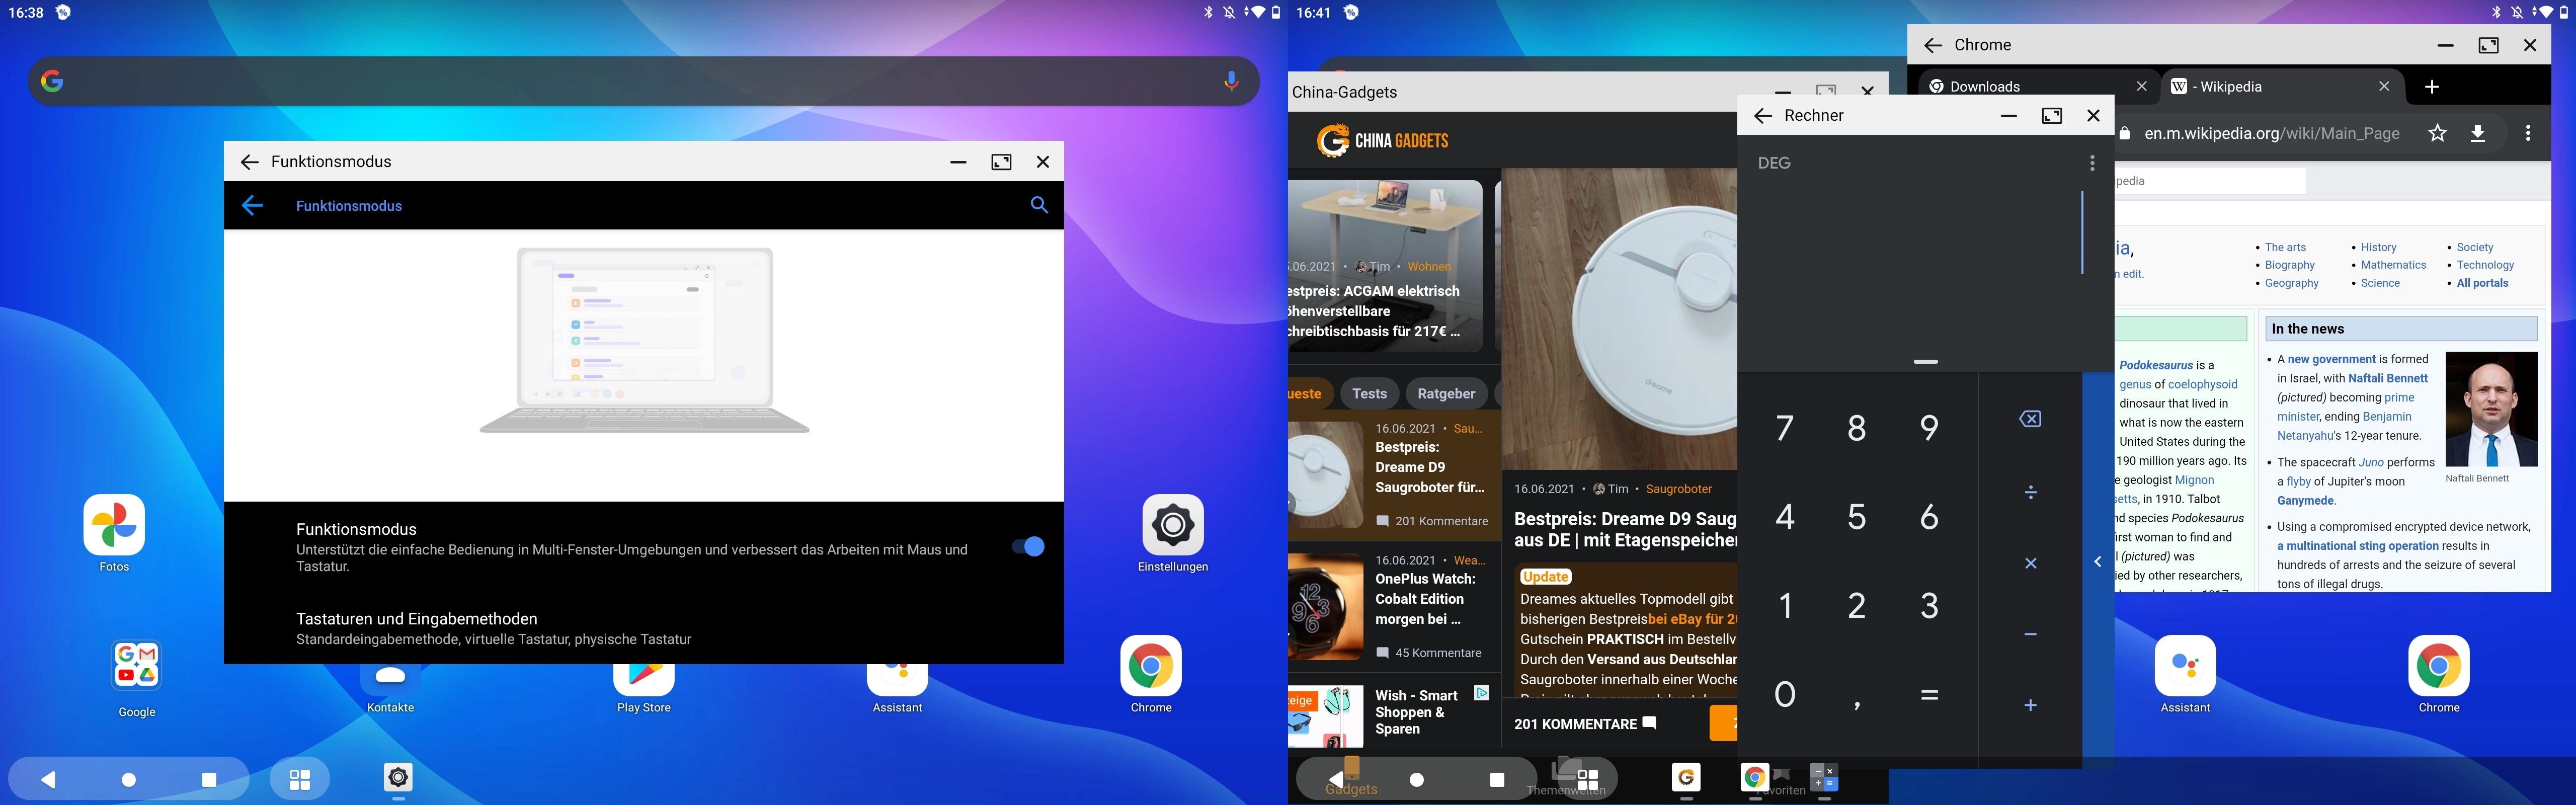2576x805 pixels.
Task: Expand the advanced functions chevron panel in calculator
Action: click(x=2098, y=561)
